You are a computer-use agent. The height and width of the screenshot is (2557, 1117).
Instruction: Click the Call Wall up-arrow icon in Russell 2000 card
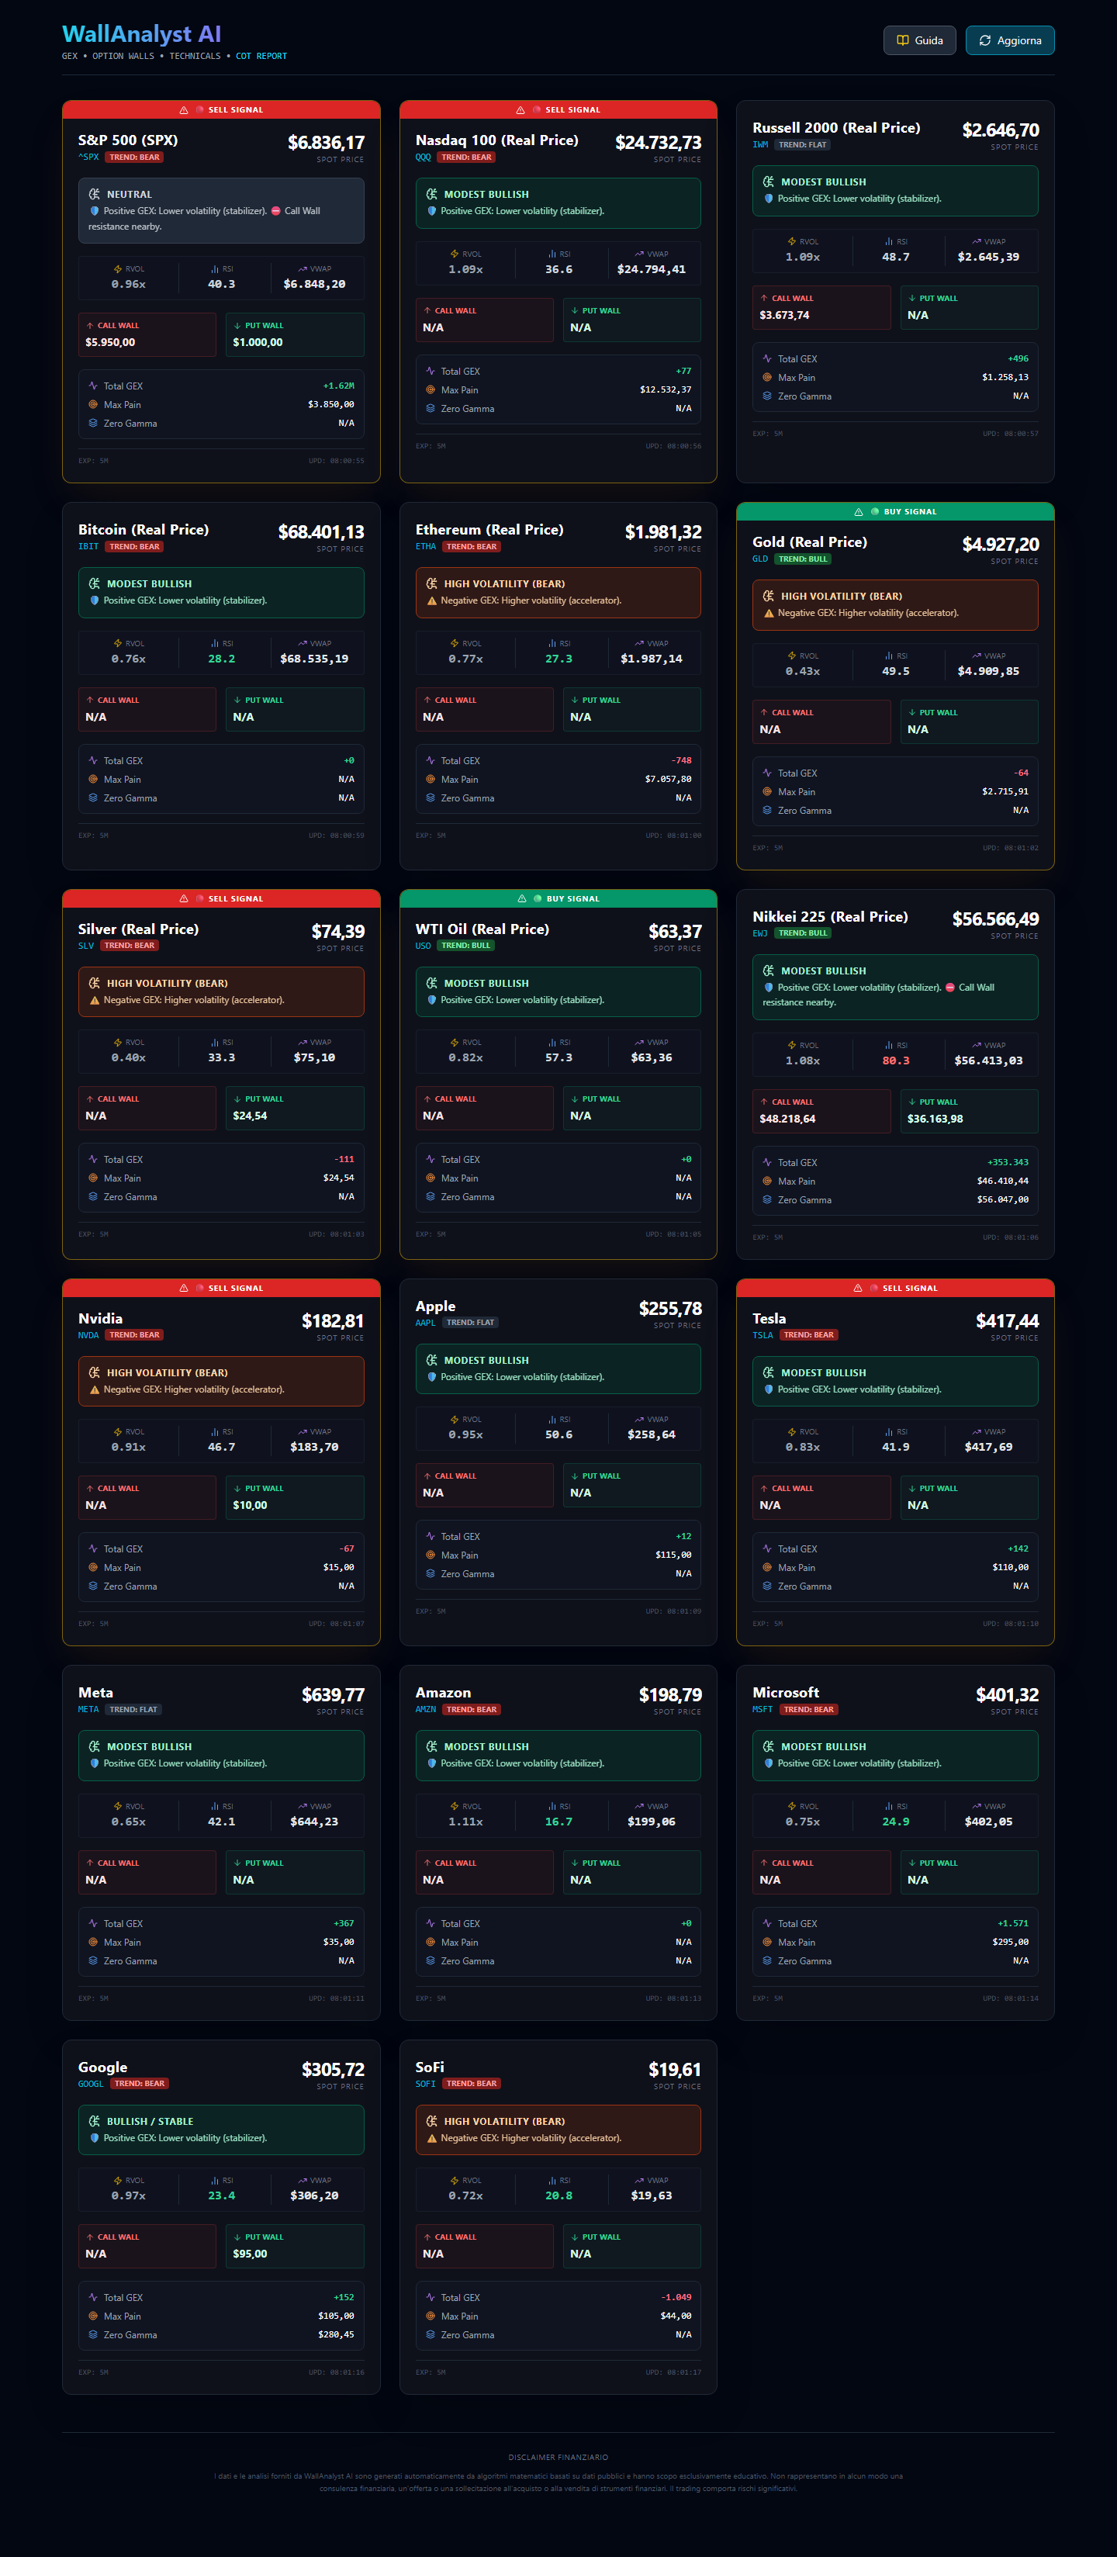763,298
